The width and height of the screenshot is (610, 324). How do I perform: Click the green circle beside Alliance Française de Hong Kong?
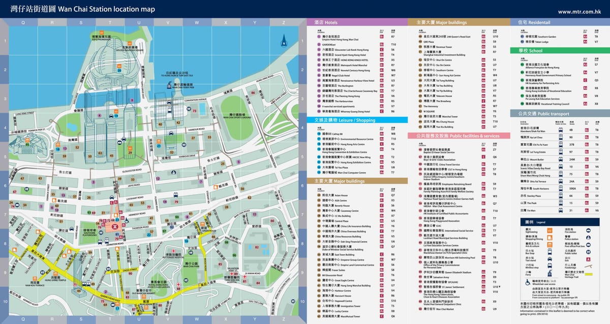pos(522,64)
